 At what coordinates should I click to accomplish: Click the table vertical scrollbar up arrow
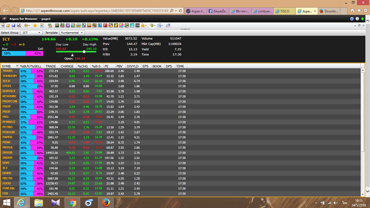tap(363, 70)
